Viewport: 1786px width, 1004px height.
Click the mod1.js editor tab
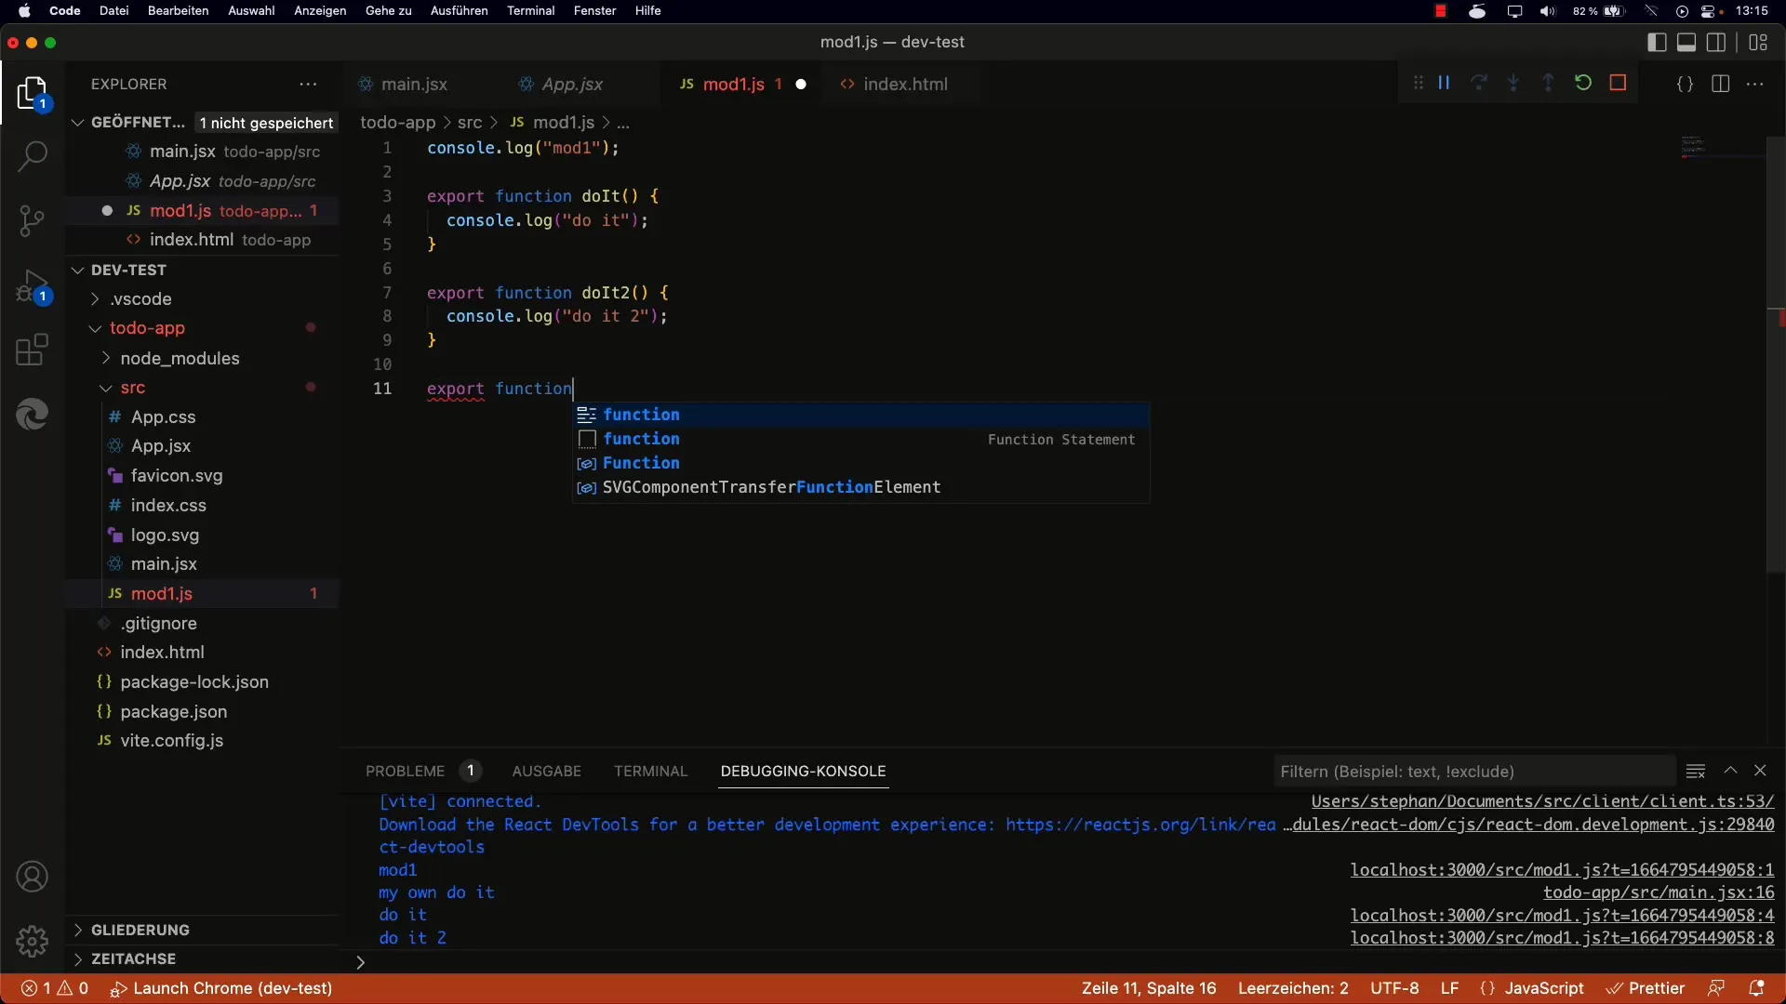[x=734, y=84]
